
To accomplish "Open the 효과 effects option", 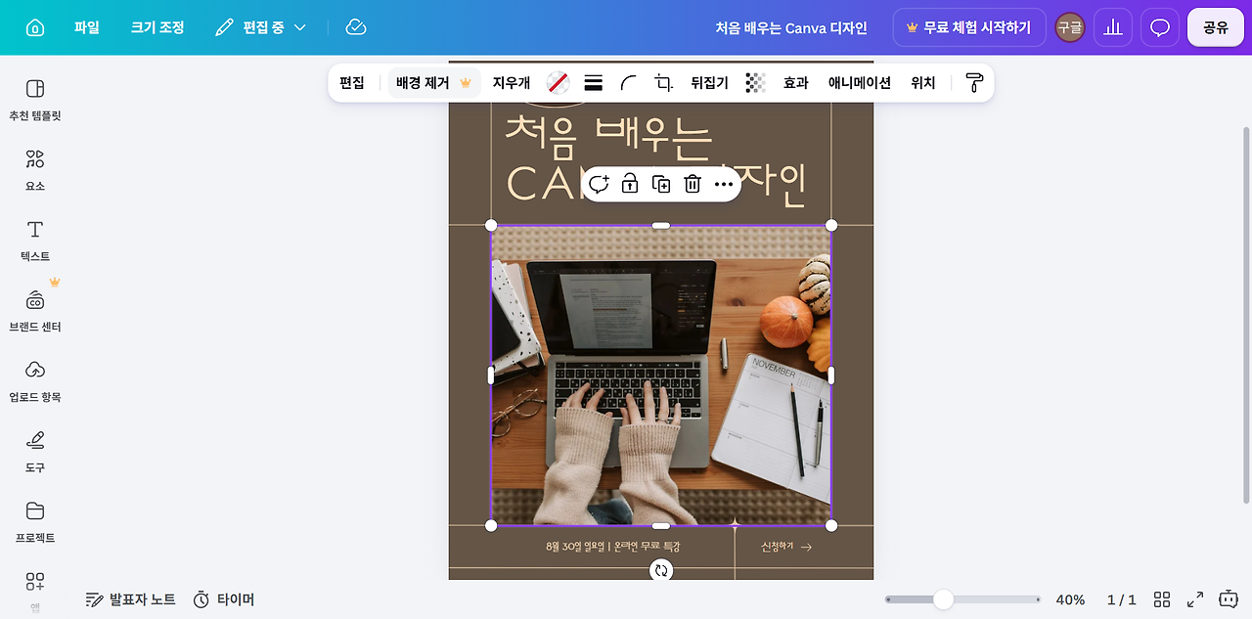I will coord(796,83).
